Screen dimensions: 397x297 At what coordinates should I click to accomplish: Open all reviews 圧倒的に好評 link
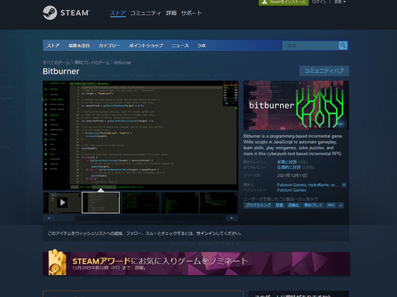[289, 168]
